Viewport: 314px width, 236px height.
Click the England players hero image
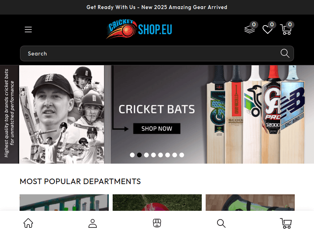[x=63, y=114]
